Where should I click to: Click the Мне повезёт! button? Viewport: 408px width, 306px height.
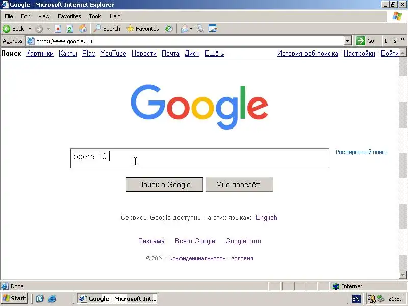coord(239,185)
